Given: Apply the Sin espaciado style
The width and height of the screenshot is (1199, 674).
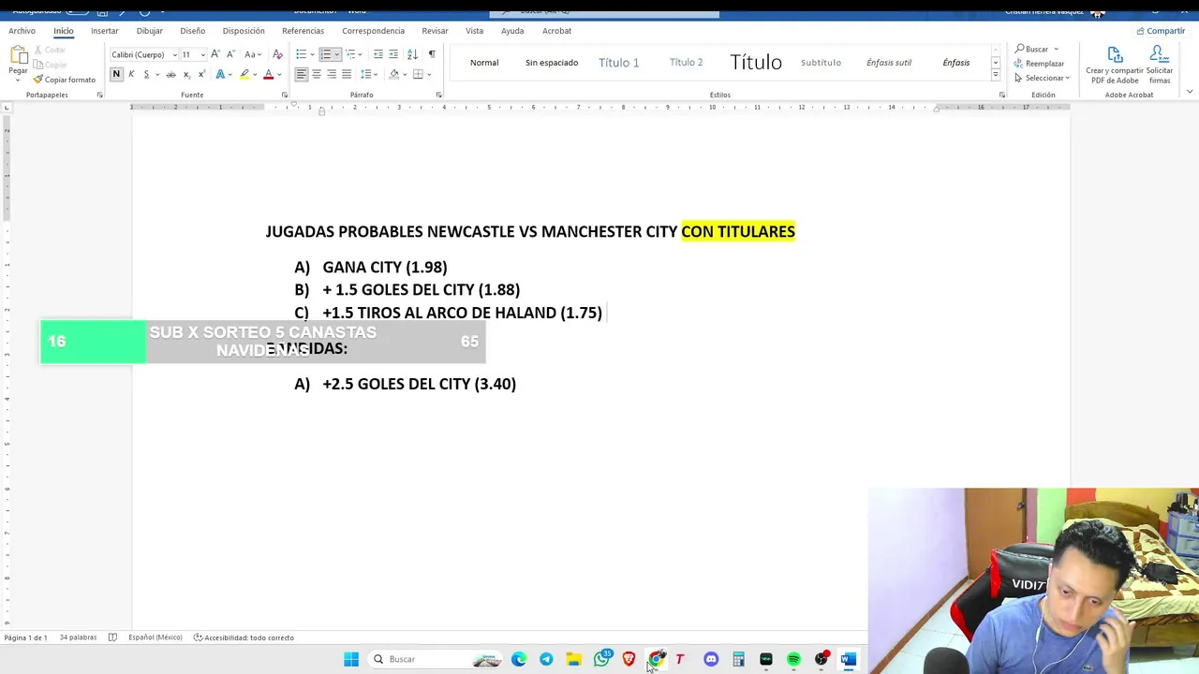Looking at the screenshot, I should 552,63.
